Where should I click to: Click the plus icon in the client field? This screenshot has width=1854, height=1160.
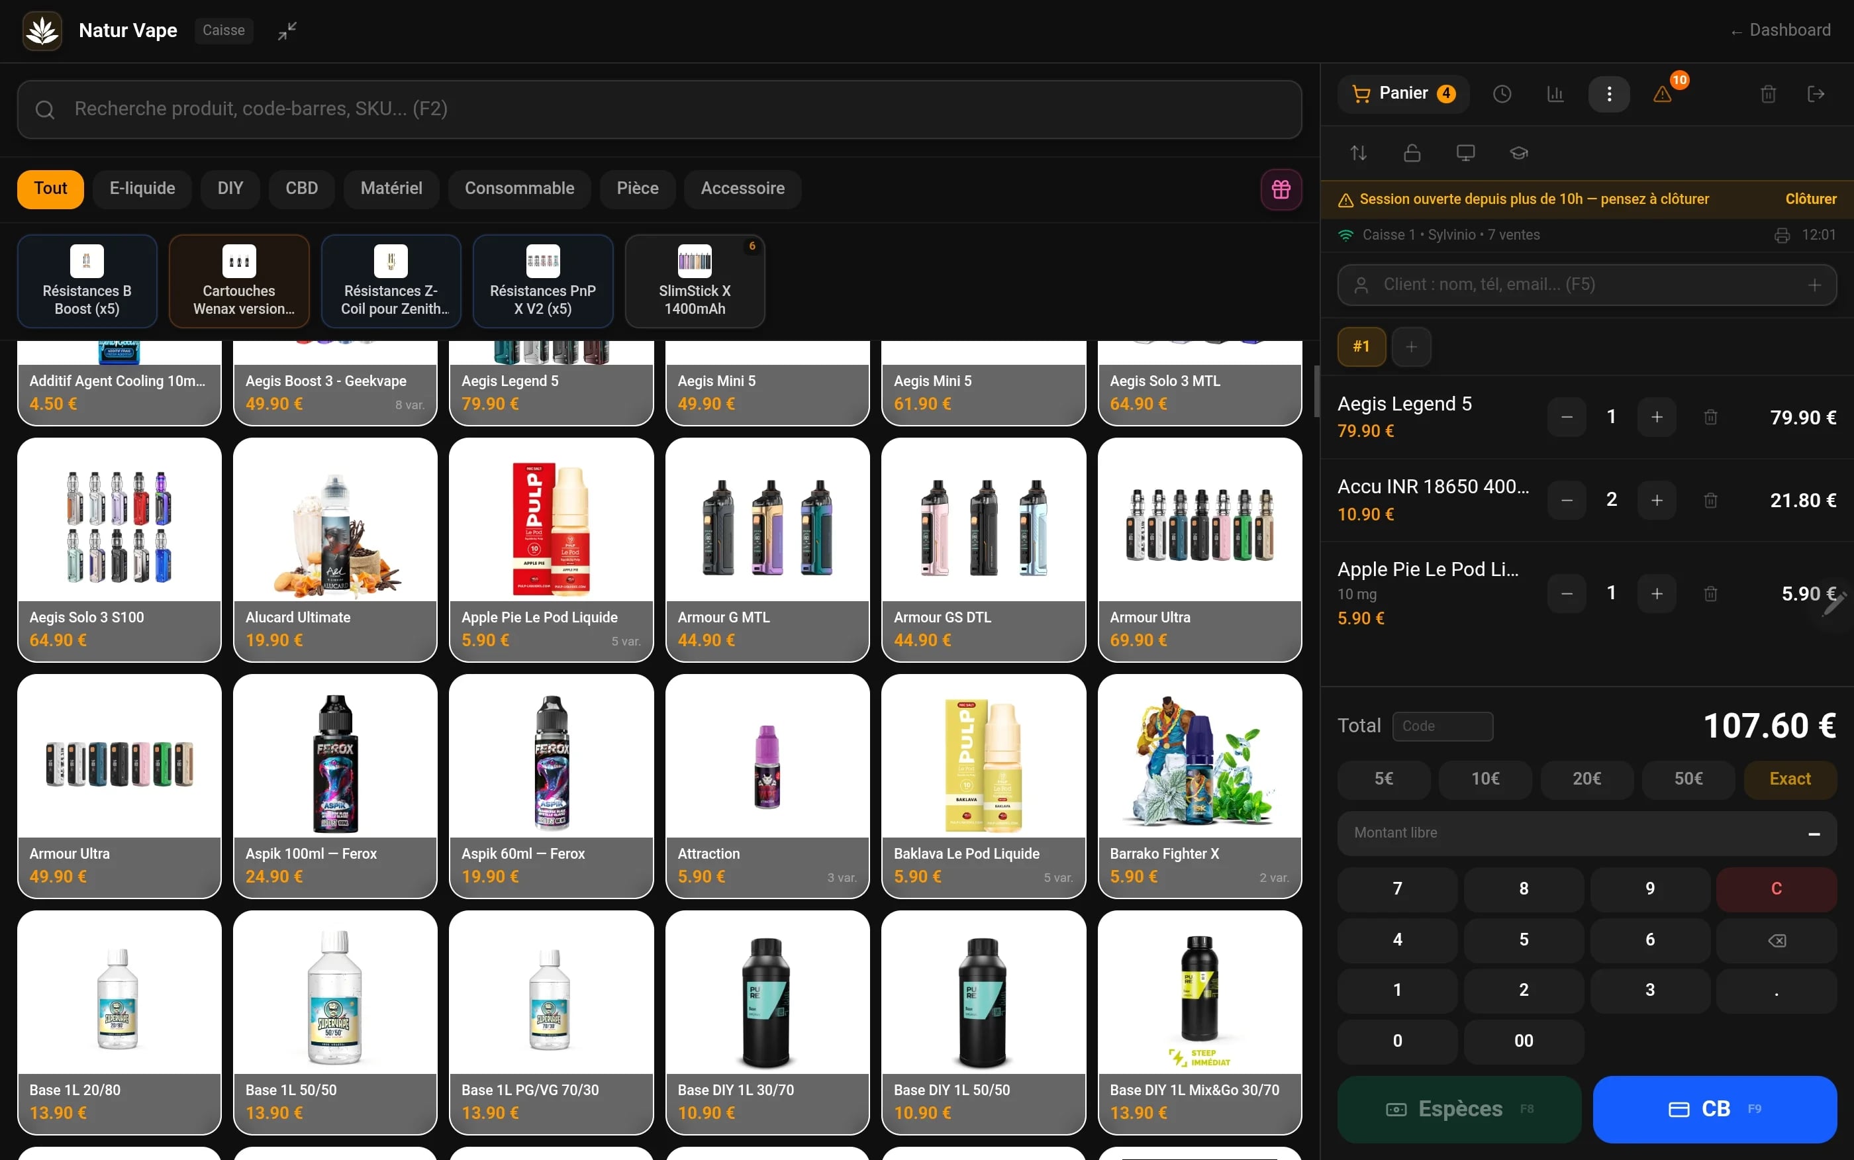pyautogui.click(x=1814, y=285)
